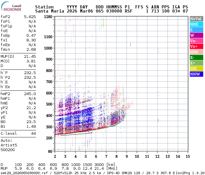Click the foF2 value 5.625

[x=30, y=17]
